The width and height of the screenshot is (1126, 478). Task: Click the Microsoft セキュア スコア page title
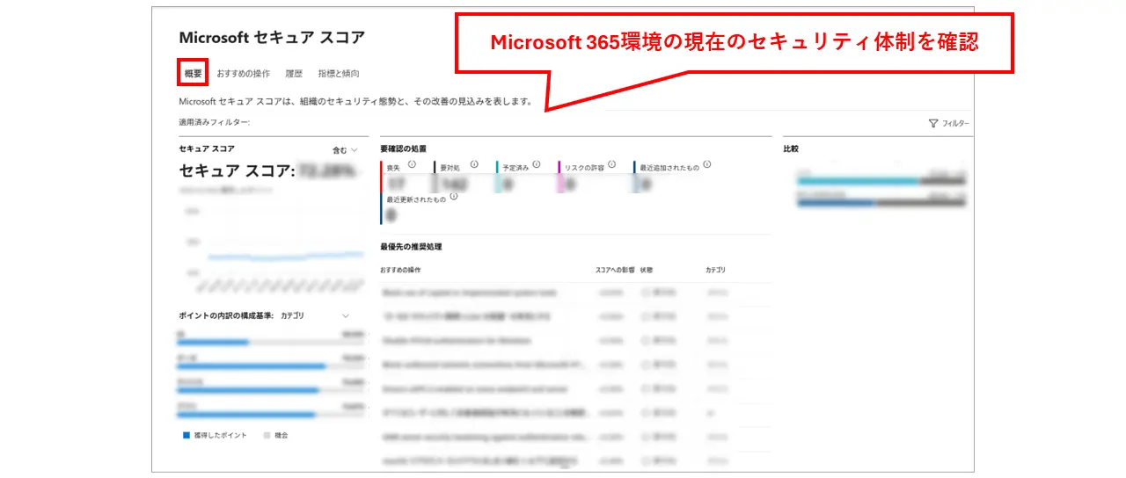tap(272, 38)
